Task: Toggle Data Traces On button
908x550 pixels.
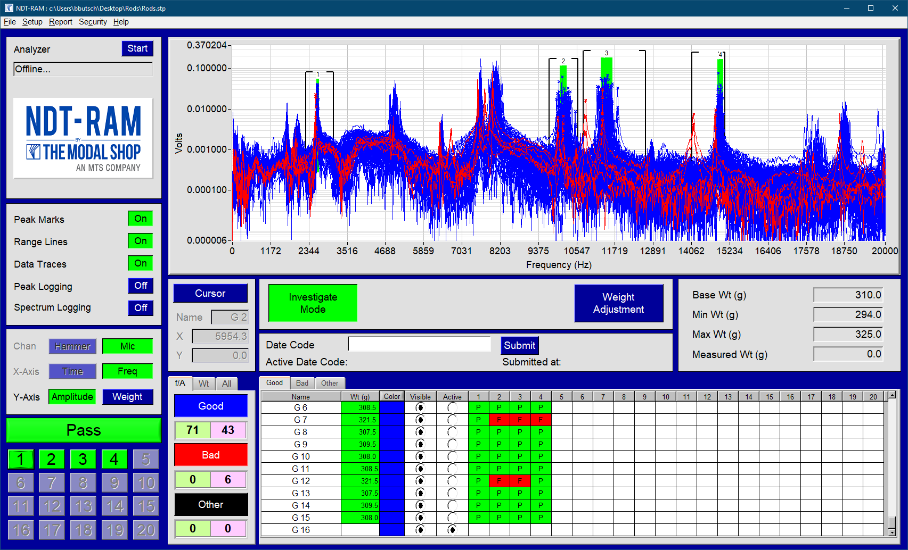Action: [x=140, y=263]
